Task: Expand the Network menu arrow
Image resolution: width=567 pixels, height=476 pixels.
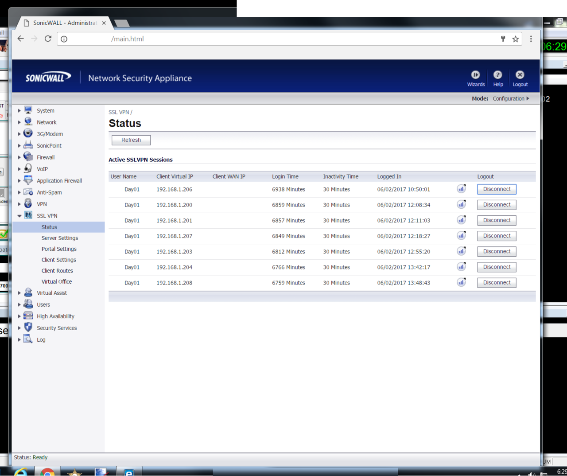Action: [19, 122]
